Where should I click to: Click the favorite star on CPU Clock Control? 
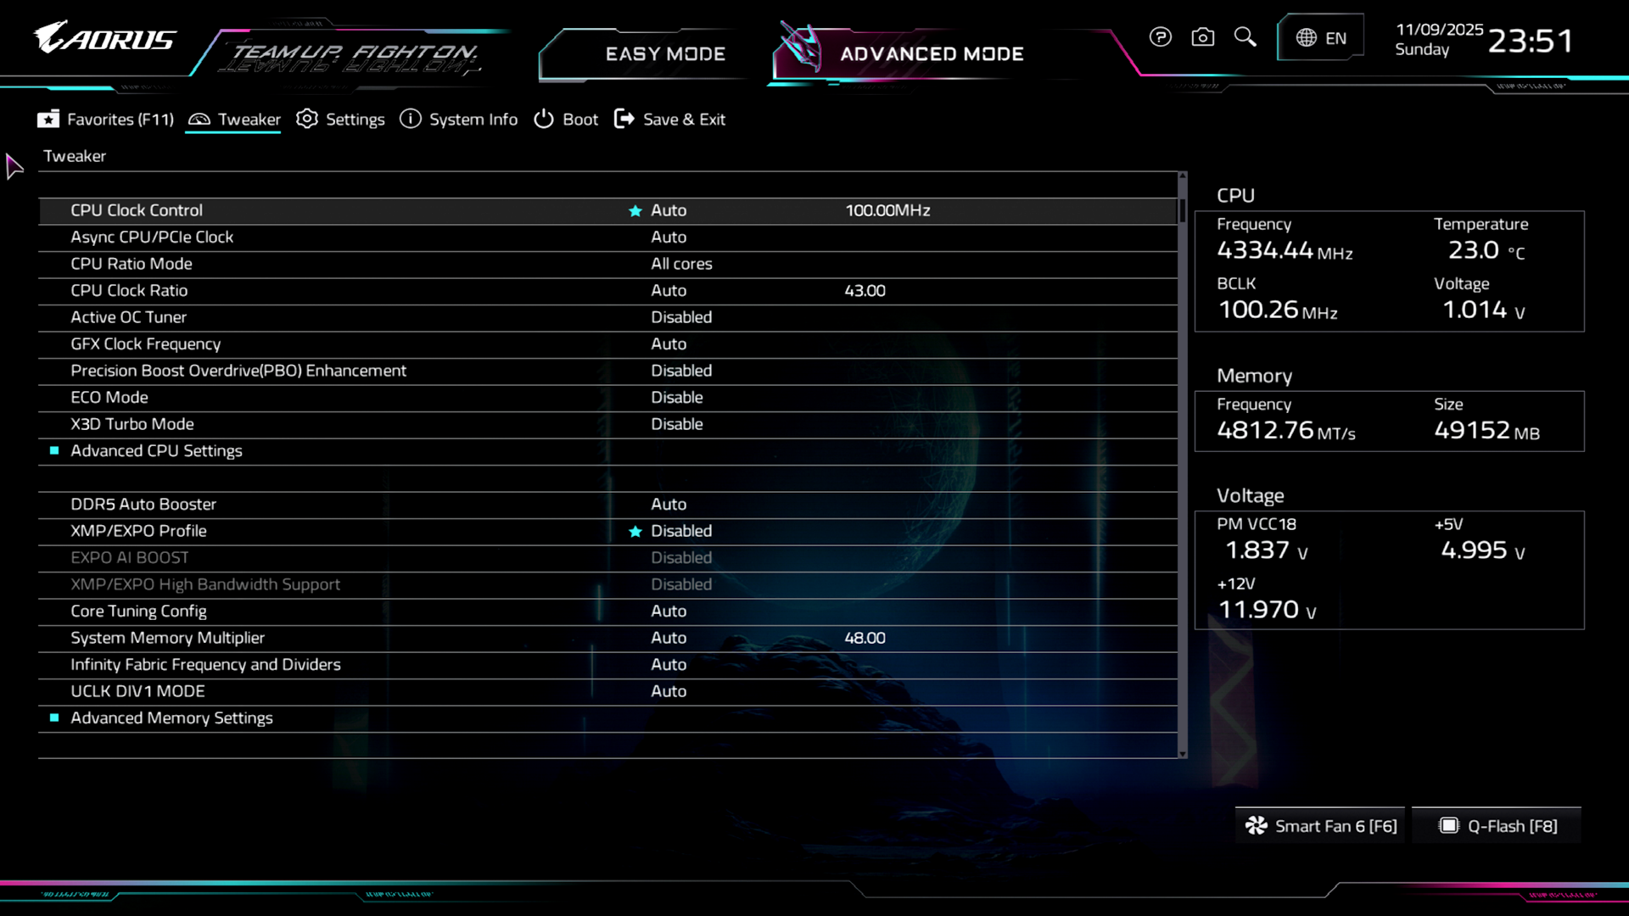pyautogui.click(x=635, y=211)
